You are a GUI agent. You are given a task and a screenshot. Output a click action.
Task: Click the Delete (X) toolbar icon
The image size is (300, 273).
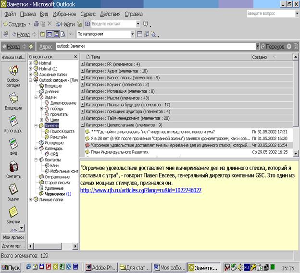[x=50, y=24]
